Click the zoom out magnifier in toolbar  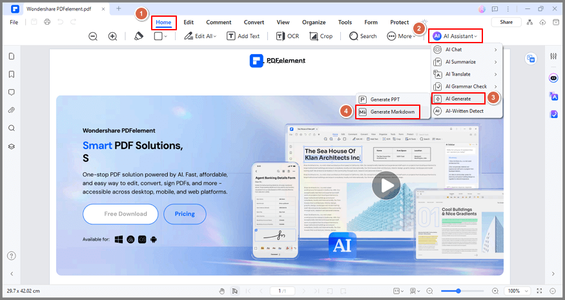click(93, 36)
